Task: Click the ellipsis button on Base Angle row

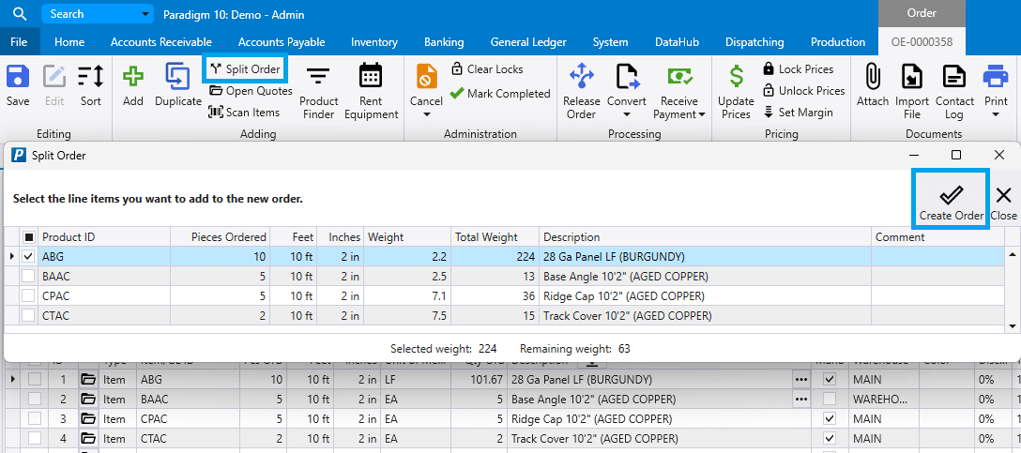Action: point(800,399)
